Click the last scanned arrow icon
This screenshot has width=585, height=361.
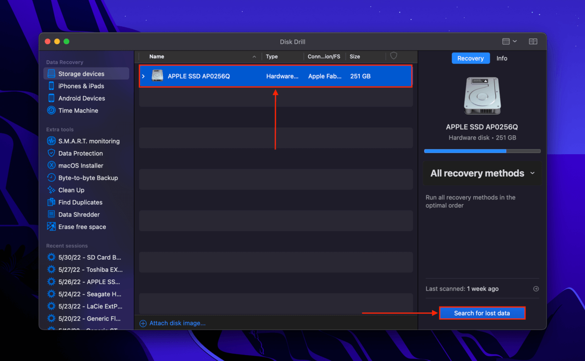point(536,289)
